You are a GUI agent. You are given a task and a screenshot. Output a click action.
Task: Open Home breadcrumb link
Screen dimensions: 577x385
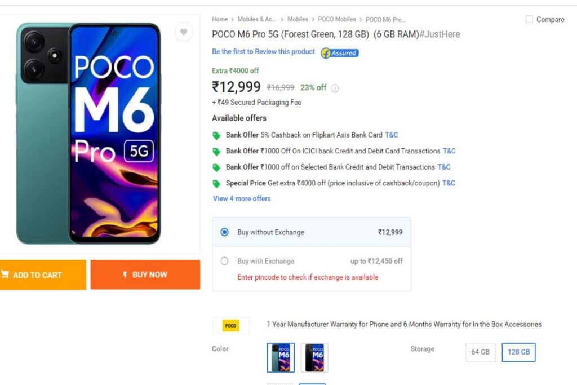click(x=220, y=19)
